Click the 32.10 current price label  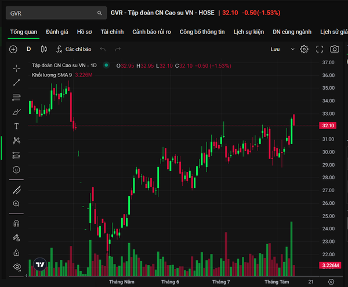[x=328, y=126]
